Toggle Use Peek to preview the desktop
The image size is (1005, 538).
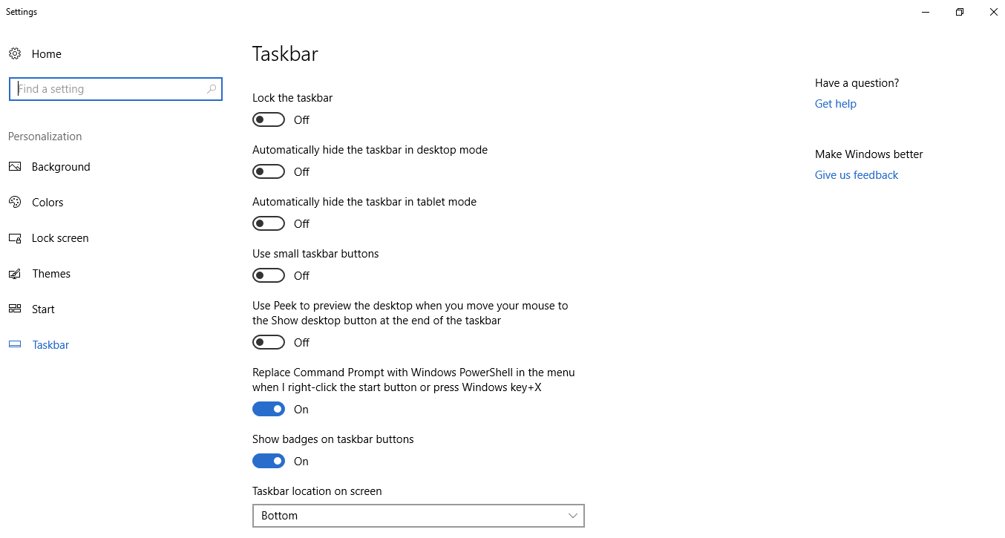269,342
